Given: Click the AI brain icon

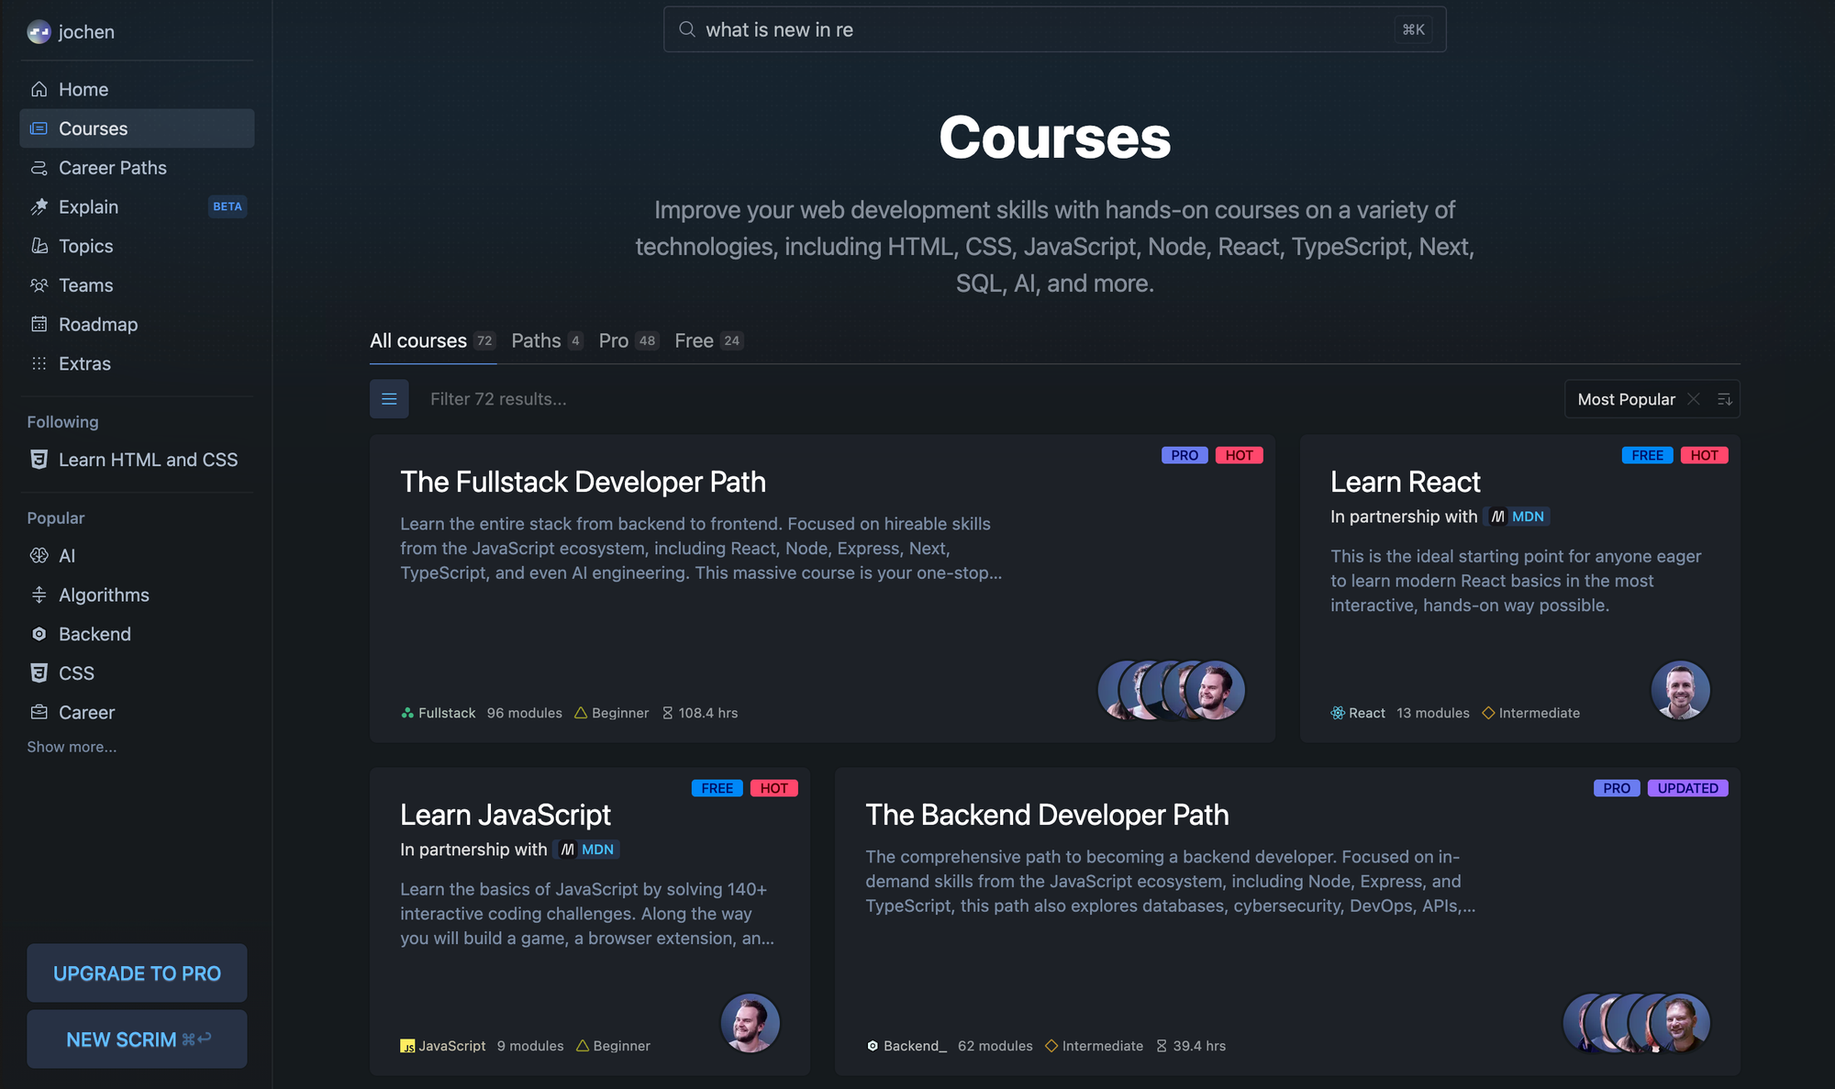Looking at the screenshot, I should (x=39, y=556).
